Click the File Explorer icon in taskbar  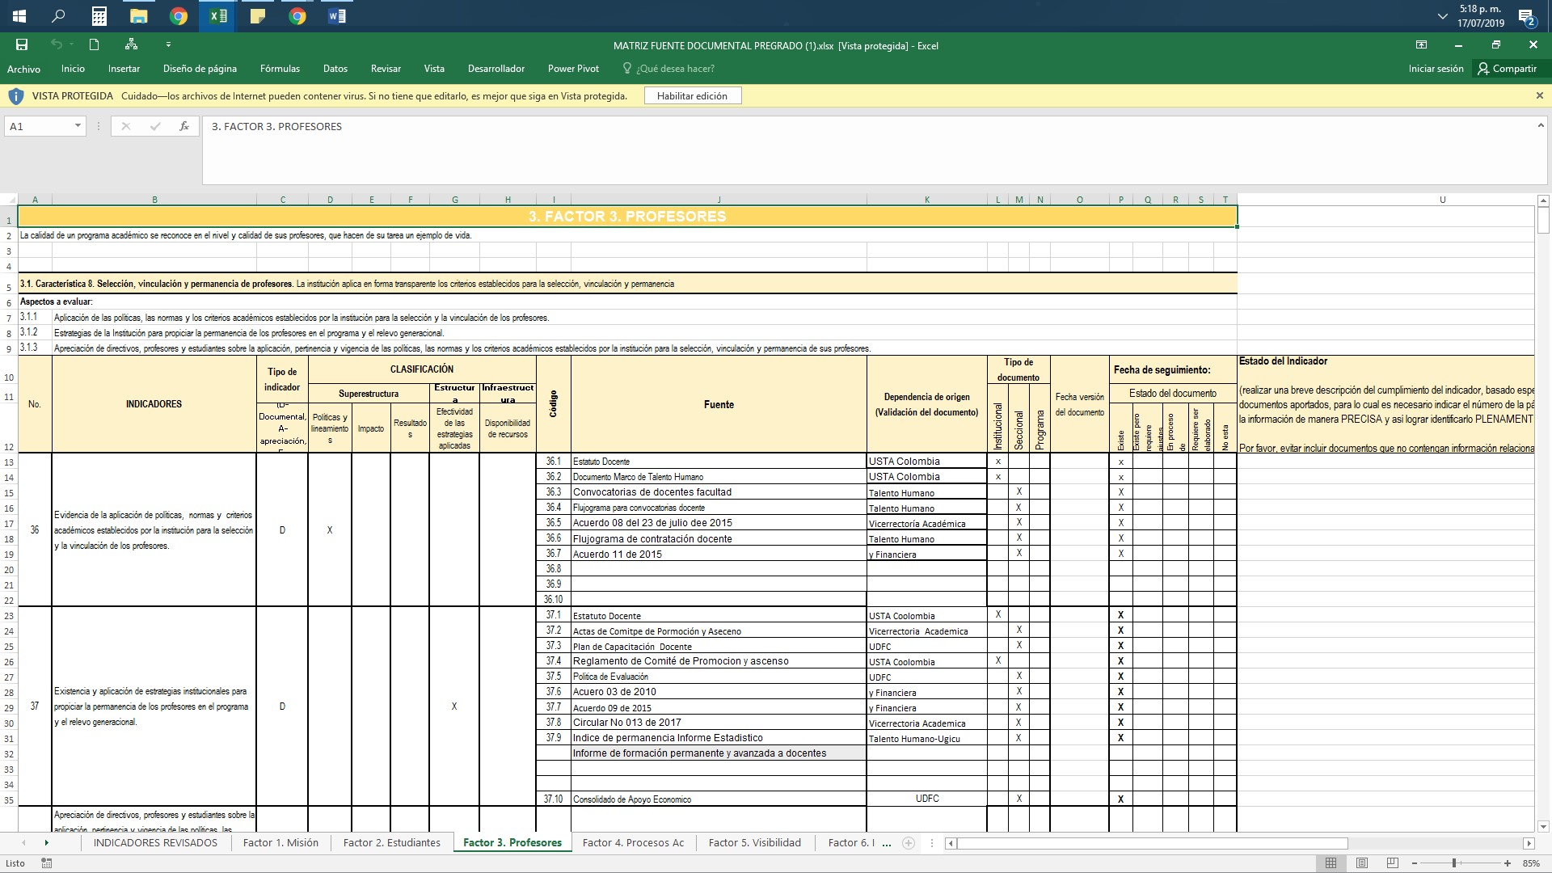pos(137,15)
